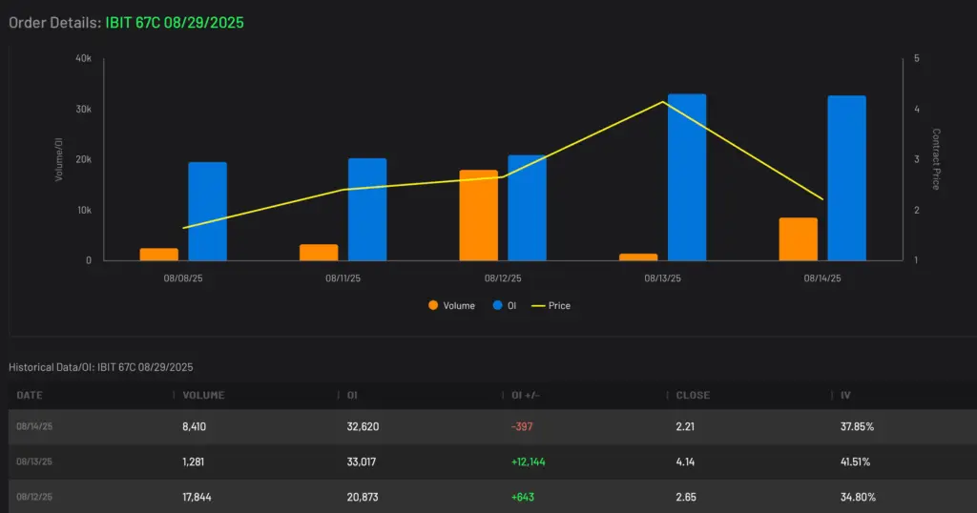This screenshot has width=977, height=513.
Task: Click the 08/08/25 orange volume bar
Action: pos(159,255)
